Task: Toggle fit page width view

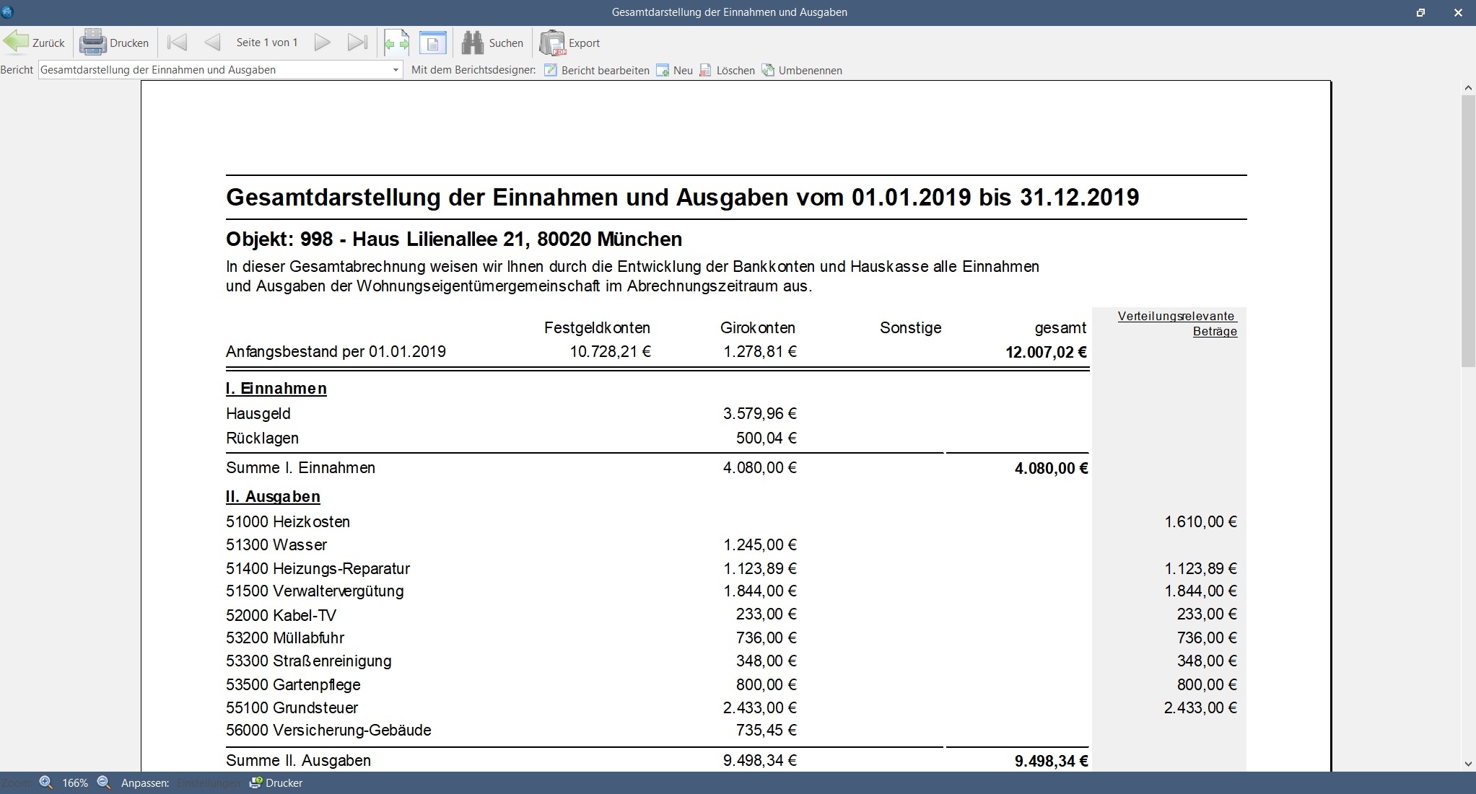Action: tap(396, 43)
